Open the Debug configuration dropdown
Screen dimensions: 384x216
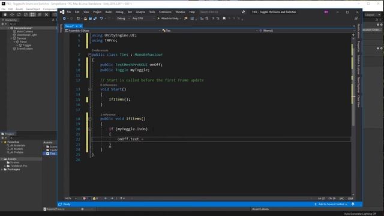coord(123,19)
